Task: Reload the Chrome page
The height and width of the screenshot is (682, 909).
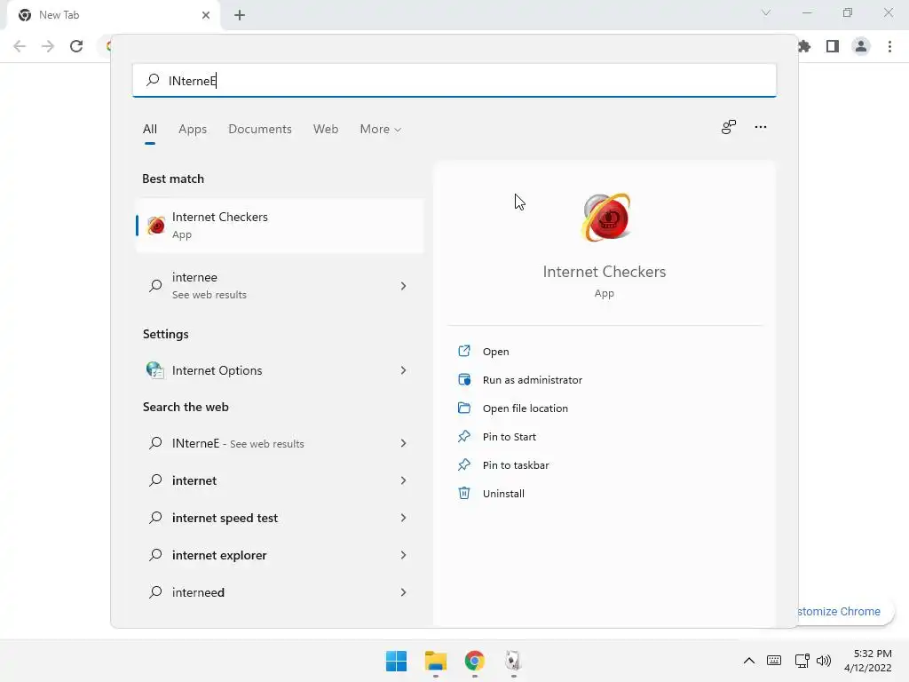Action: click(x=76, y=46)
